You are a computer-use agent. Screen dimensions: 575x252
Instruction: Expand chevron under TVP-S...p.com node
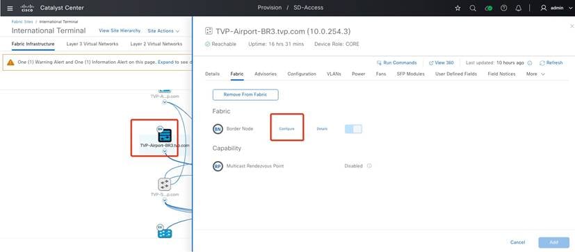click(165, 200)
